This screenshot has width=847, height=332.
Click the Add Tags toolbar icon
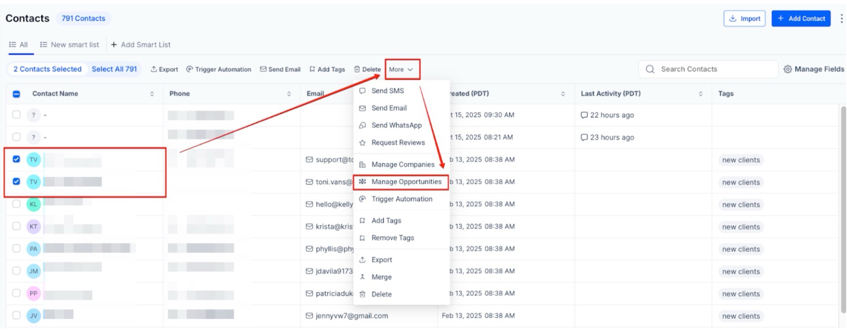[x=312, y=69]
